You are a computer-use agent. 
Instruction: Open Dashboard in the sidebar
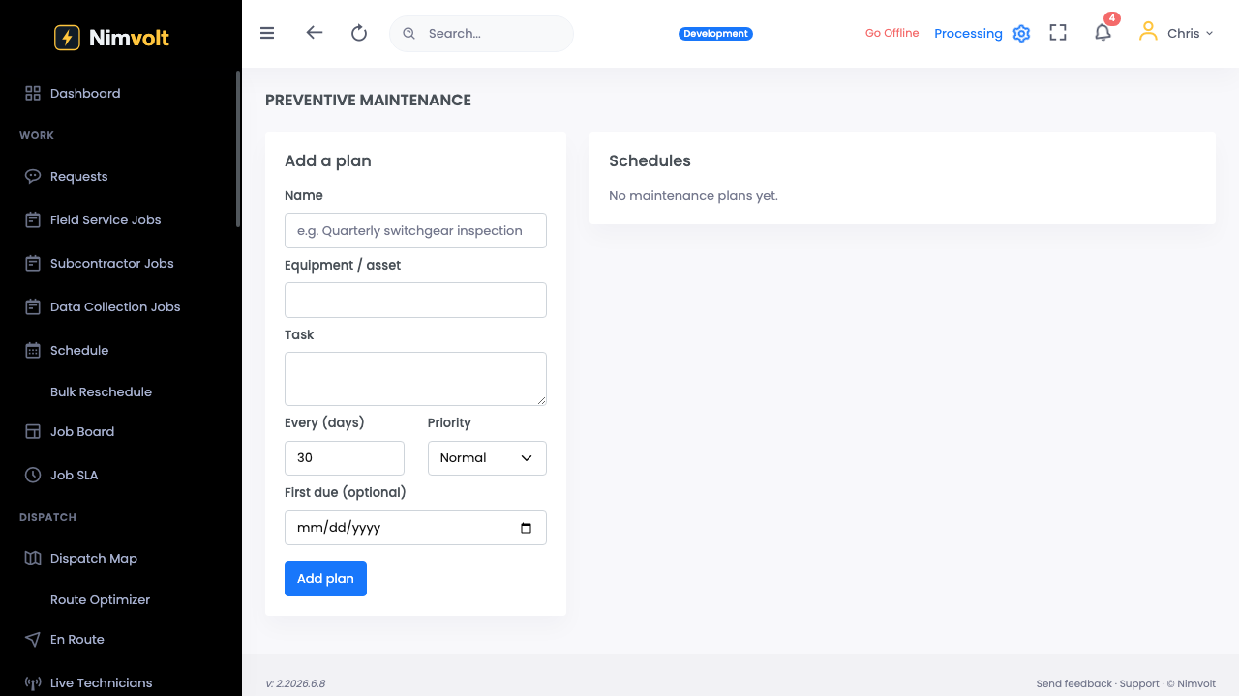pos(85,93)
